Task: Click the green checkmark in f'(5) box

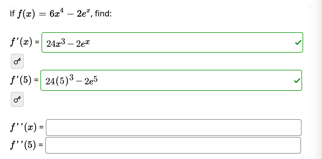Action: tap(298, 80)
